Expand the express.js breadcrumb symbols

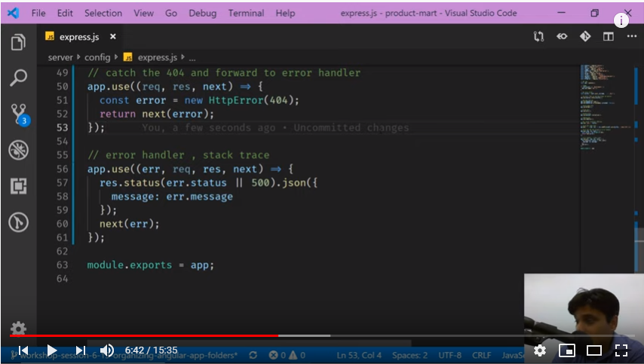(157, 57)
